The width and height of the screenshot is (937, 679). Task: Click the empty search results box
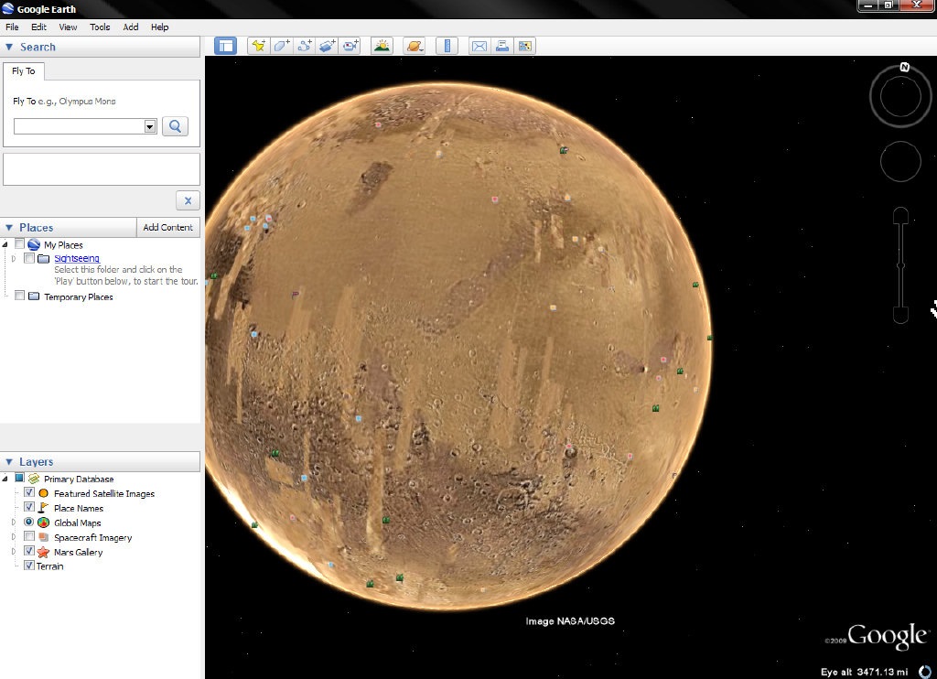coord(102,169)
